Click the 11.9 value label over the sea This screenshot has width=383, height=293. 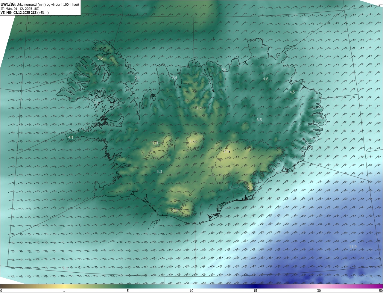(353, 247)
